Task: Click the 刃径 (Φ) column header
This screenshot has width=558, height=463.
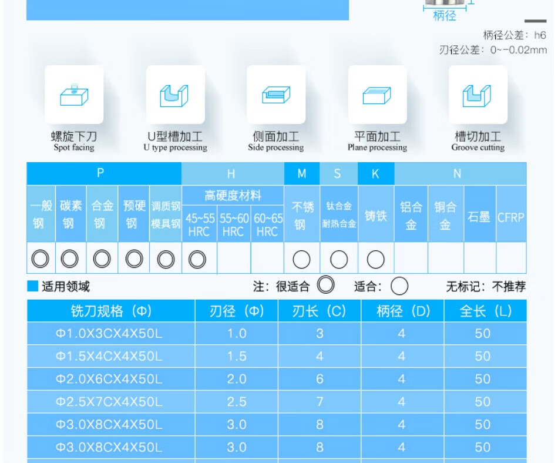Action: tap(237, 311)
